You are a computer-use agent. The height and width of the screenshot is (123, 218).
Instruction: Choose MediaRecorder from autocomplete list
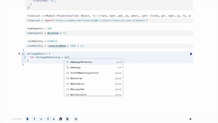click(x=94, y=94)
